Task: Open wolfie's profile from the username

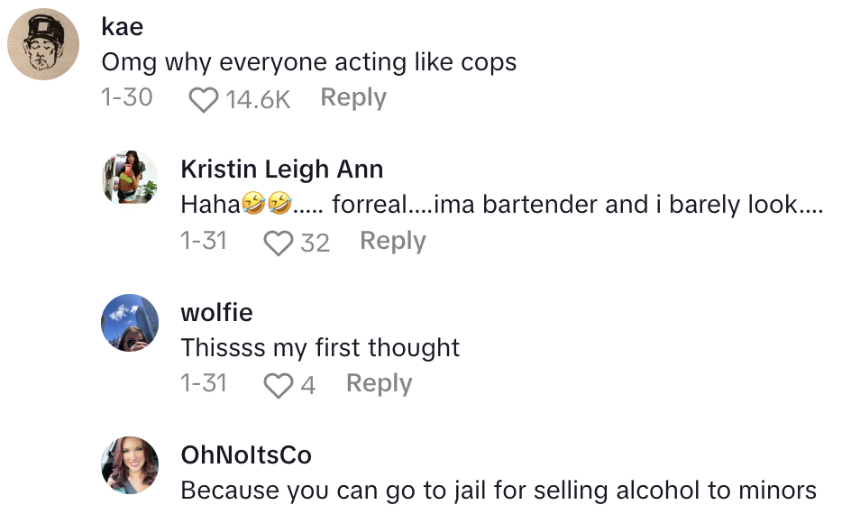Action: tap(216, 313)
